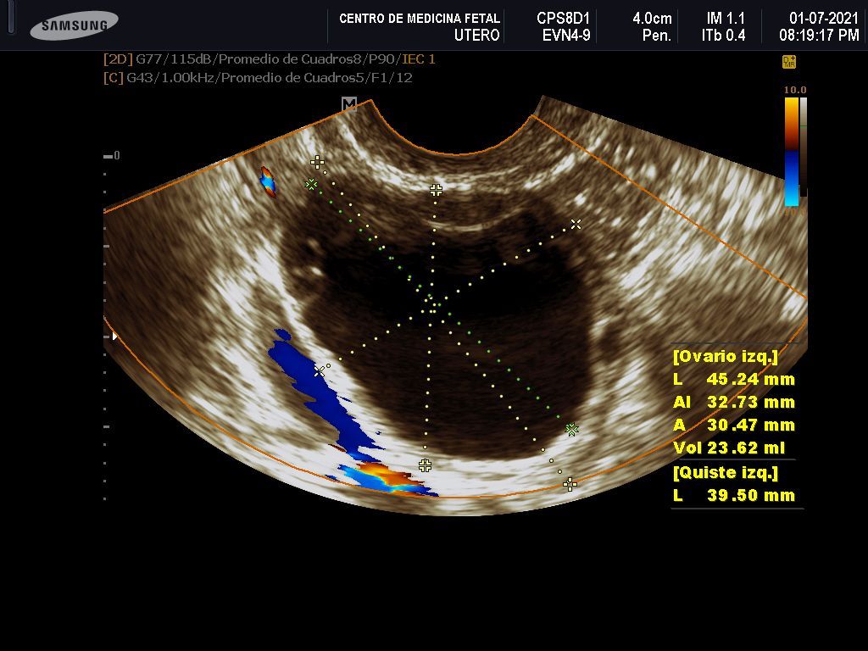Click the L 39.50 mm cyst measurement

tap(734, 495)
